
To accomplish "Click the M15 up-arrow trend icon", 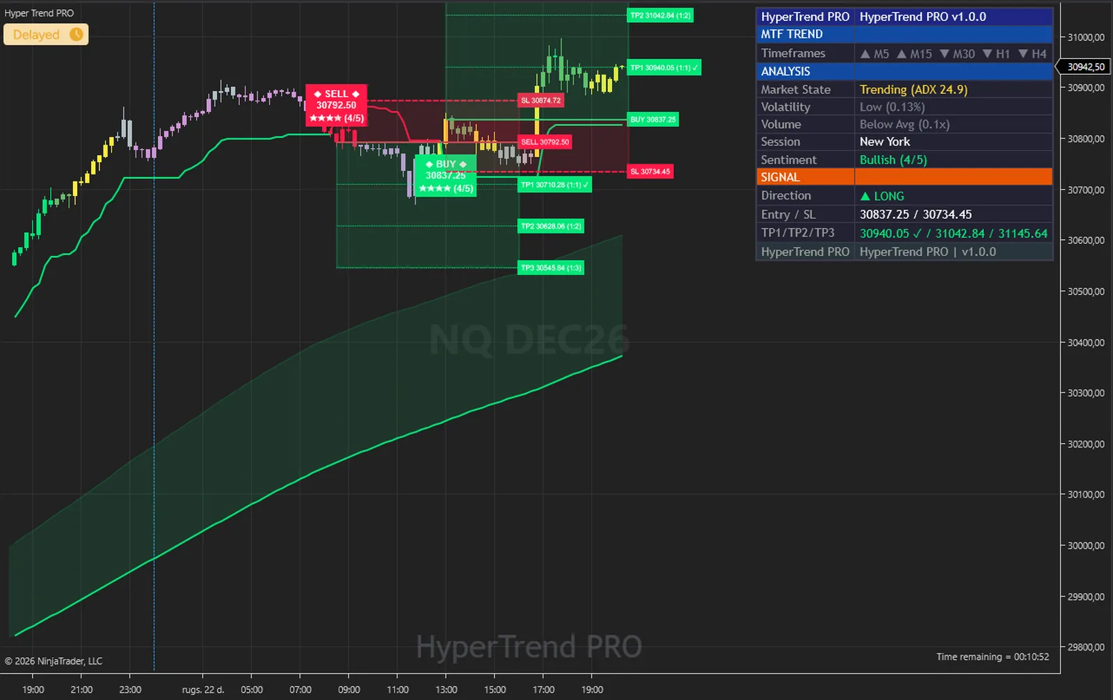I will click(x=902, y=54).
